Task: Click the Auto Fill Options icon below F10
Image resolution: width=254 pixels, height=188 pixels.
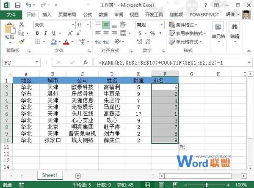Action: [x=182, y=147]
